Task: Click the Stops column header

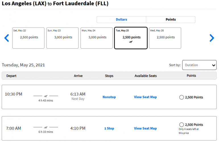Action: [x=109, y=76]
